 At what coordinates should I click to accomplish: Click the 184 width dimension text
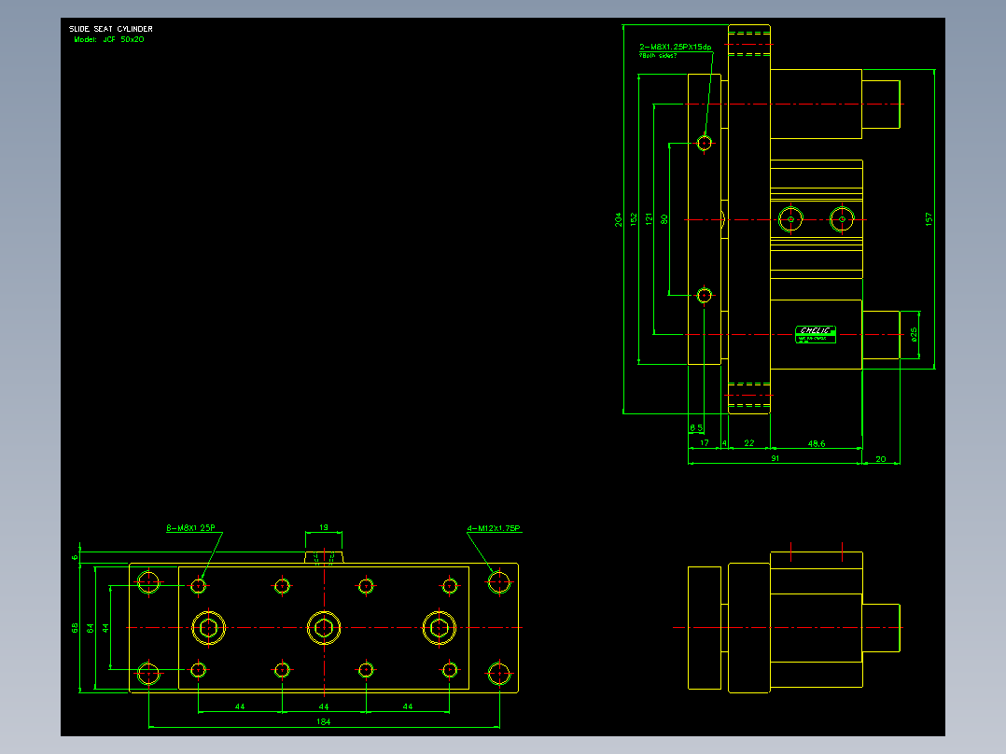[323, 722]
